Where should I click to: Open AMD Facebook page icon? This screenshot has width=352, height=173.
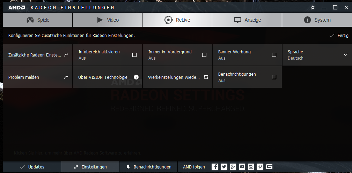[x=215, y=167]
